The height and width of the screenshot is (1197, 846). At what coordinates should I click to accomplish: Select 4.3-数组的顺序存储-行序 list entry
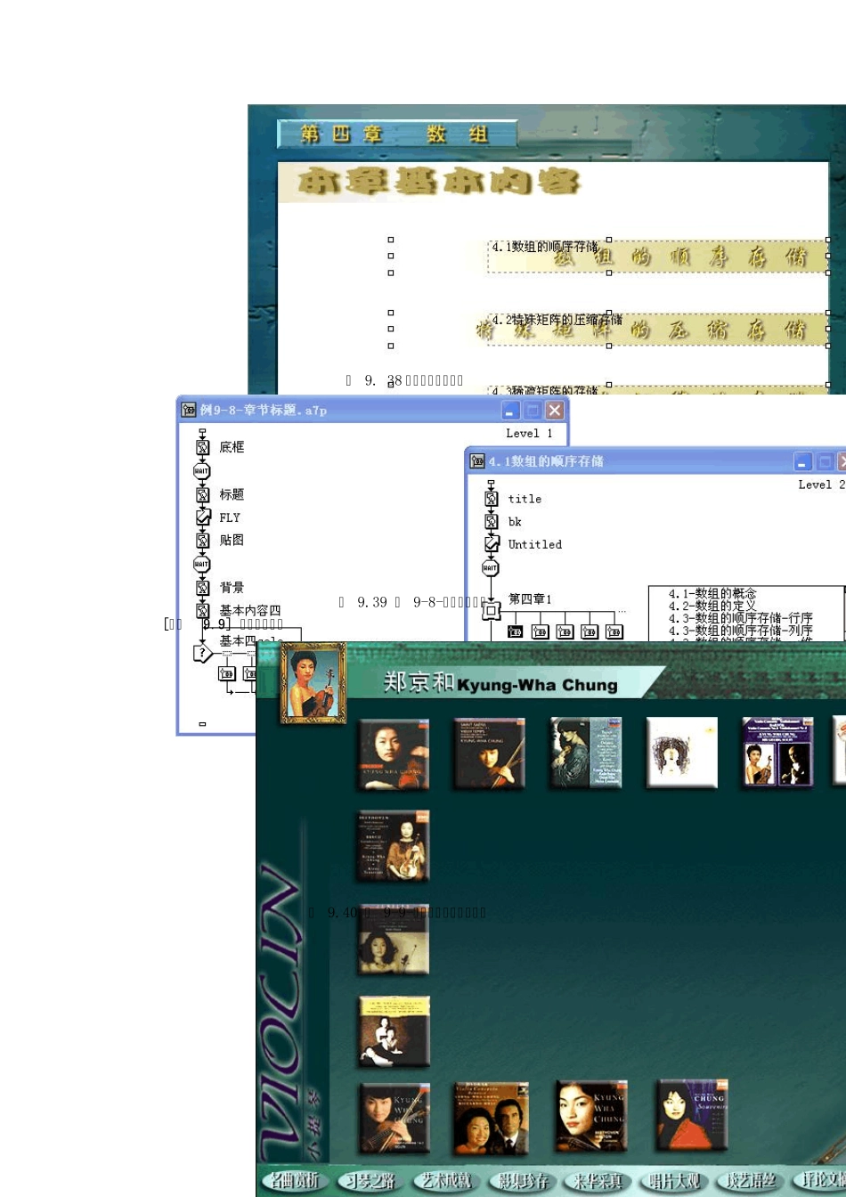pyautogui.click(x=741, y=618)
